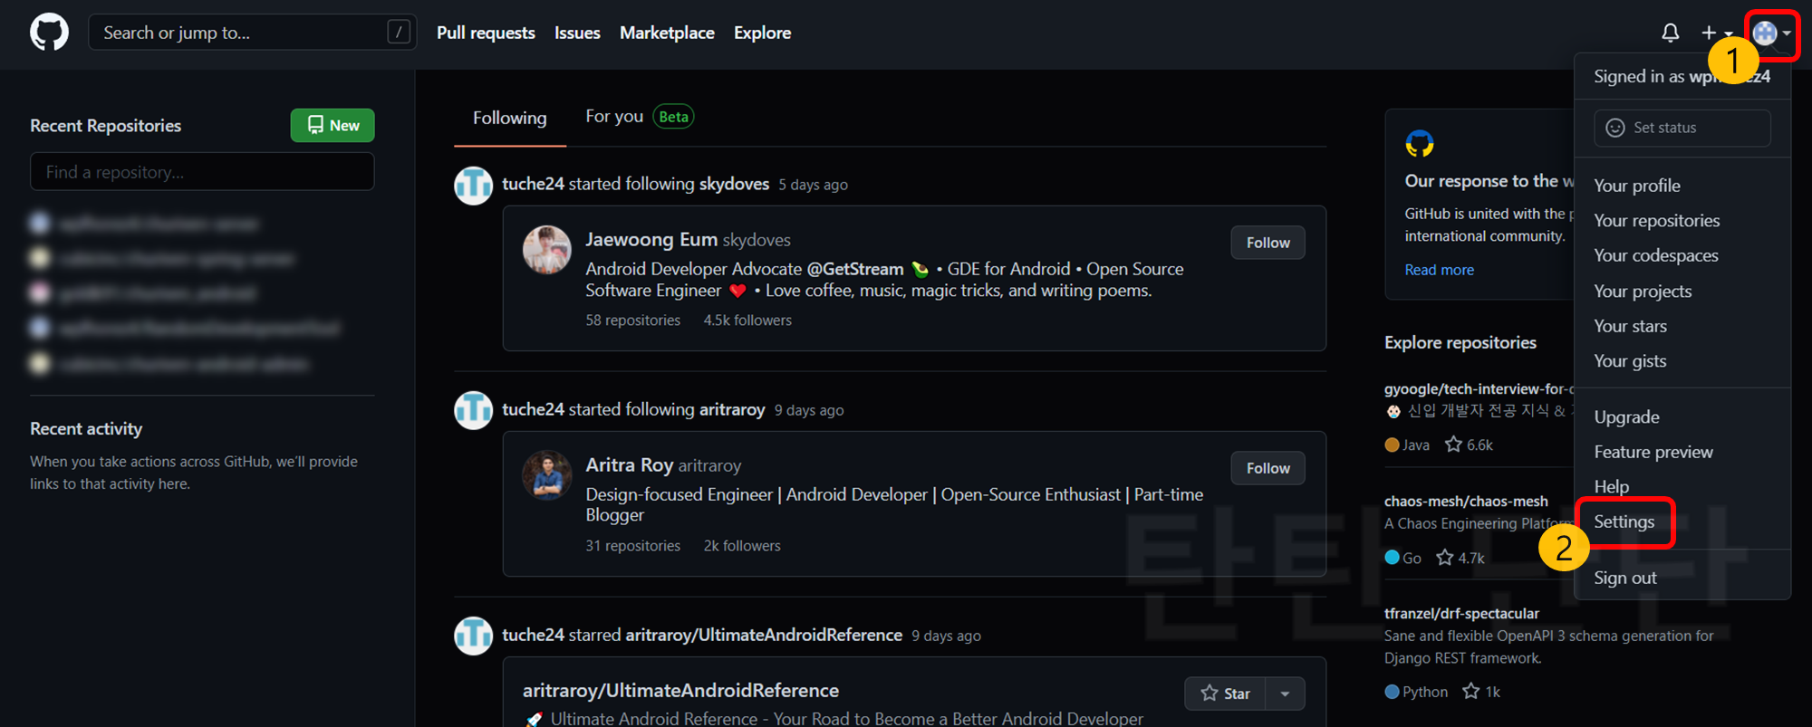Viewport: 1812px width, 727px height.
Task: Open the notifications bell
Action: [x=1670, y=33]
